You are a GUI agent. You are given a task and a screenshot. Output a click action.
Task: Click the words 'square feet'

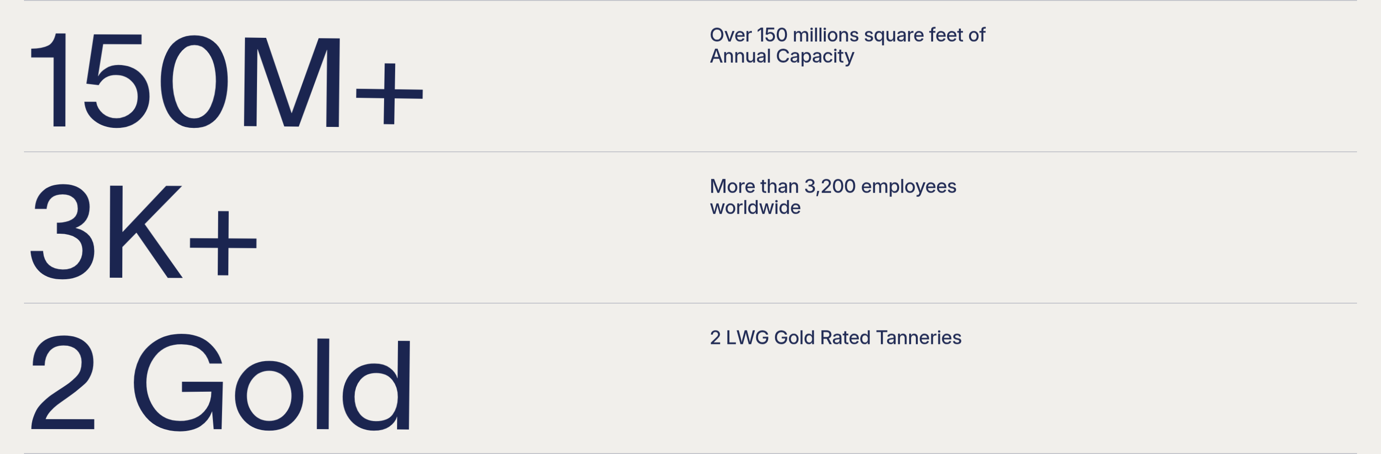click(x=914, y=35)
